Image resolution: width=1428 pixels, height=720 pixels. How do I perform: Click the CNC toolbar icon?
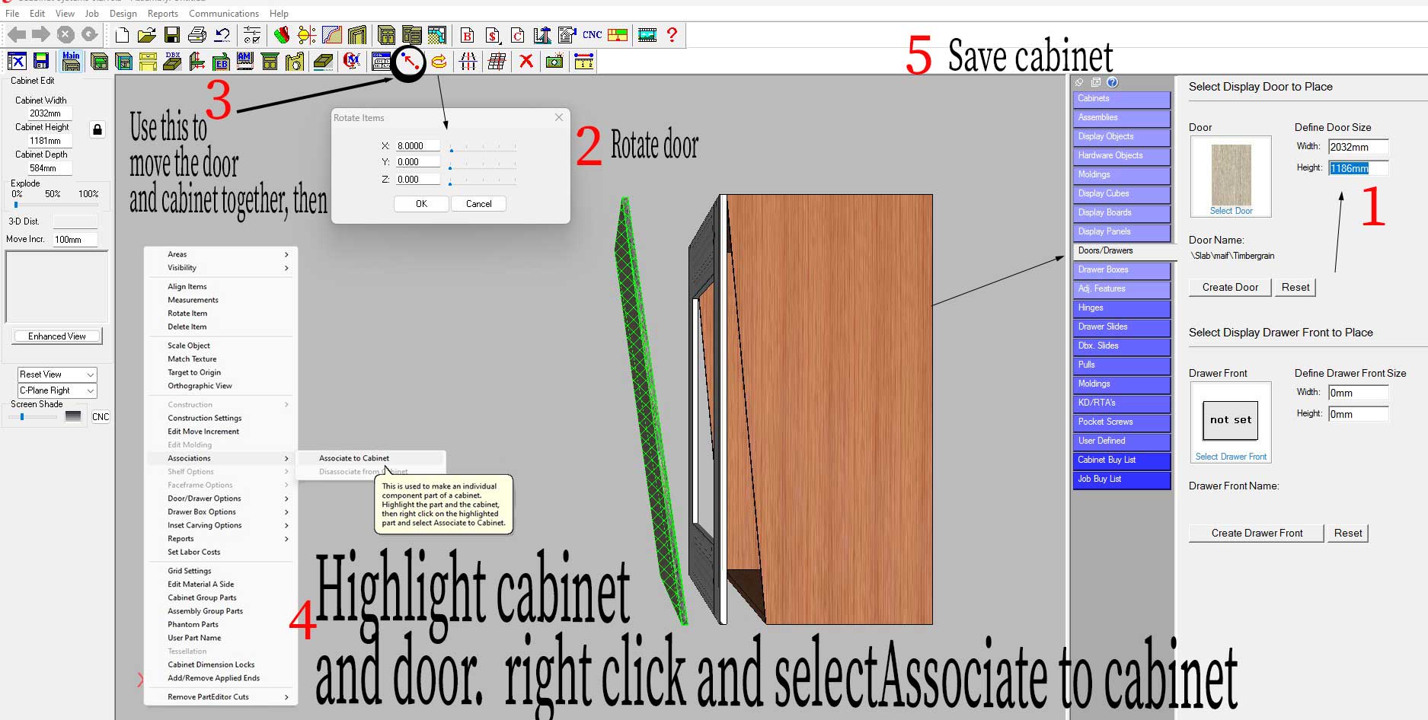click(x=592, y=35)
